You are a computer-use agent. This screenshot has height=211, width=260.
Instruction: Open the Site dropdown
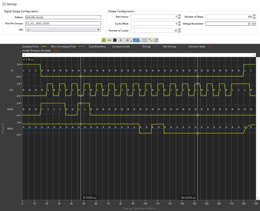63,30
